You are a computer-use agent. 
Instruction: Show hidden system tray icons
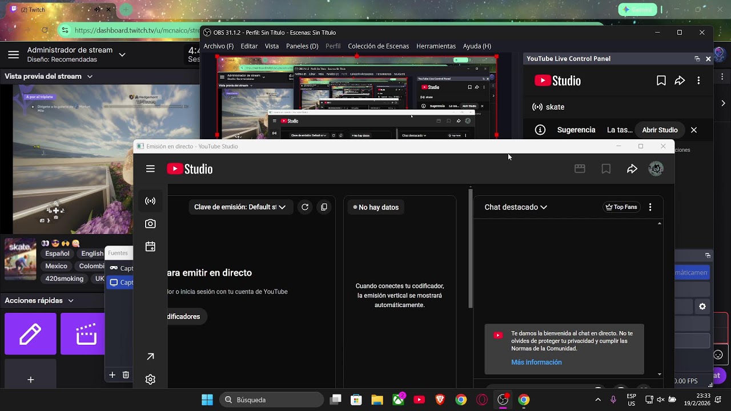[598, 400]
